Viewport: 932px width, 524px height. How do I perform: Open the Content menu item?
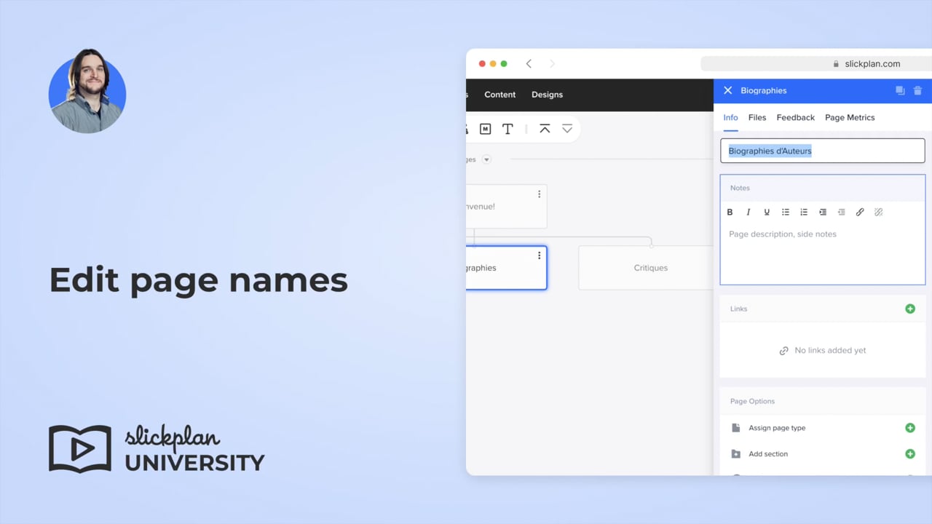(x=499, y=95)
